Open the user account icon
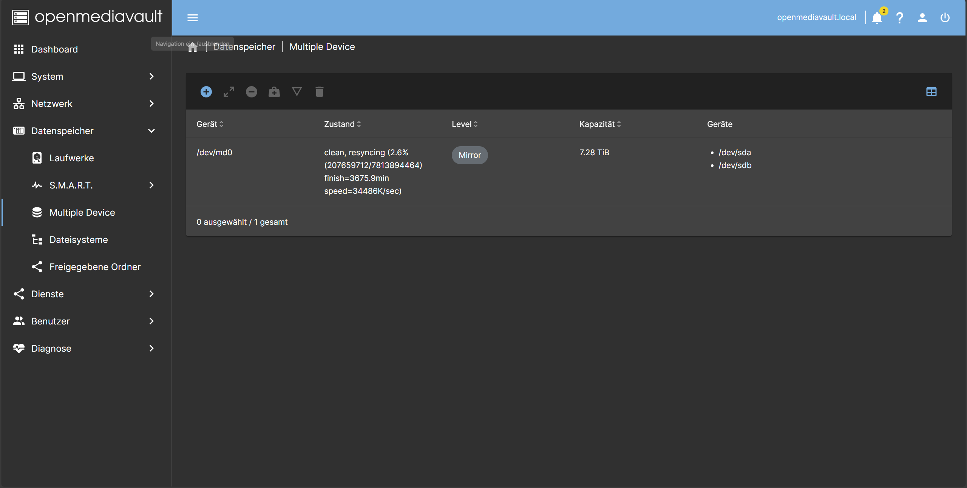This screenshot has height=488, width=967. [922, 18]
